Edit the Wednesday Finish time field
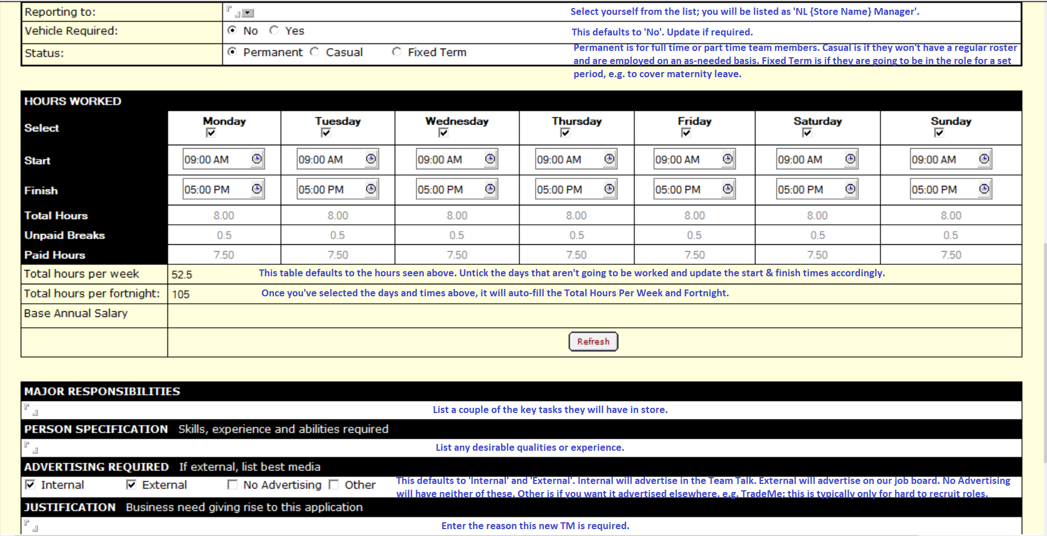Viewport: 1047px width, 536px height. [450, 189]
